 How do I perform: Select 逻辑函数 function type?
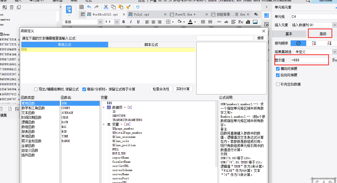click(x=28, y=122)
